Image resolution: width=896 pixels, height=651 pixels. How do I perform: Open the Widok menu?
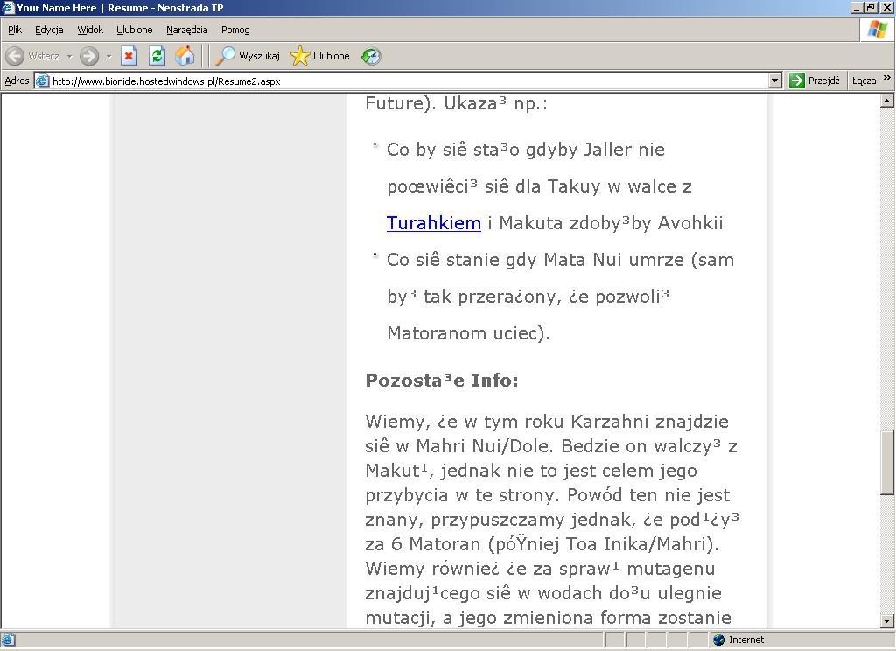[x=90, y=30]
